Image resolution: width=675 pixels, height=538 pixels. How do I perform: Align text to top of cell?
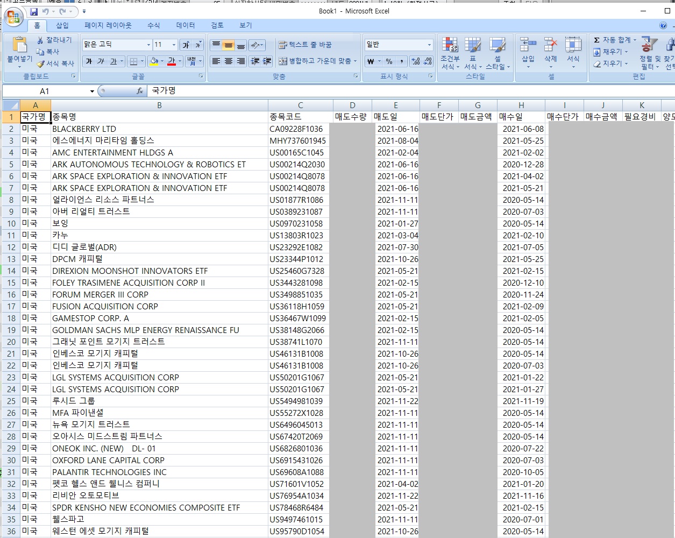(x=216, y=45)
